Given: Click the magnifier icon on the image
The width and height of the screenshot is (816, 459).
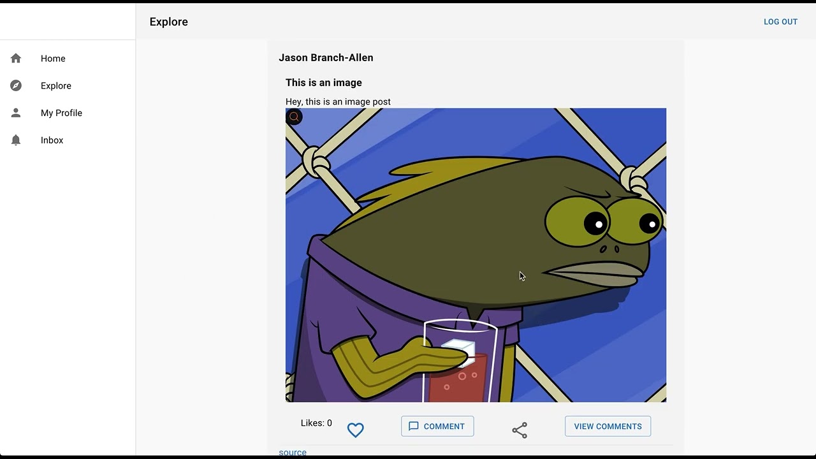Looking at the screenshot, I should click(294, 117).
